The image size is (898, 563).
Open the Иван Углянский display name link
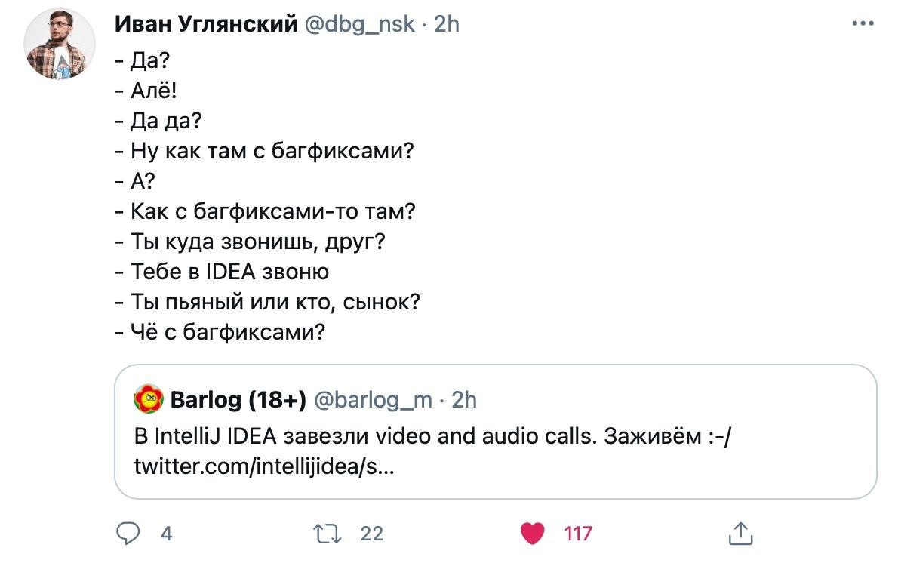coord(205,24)
